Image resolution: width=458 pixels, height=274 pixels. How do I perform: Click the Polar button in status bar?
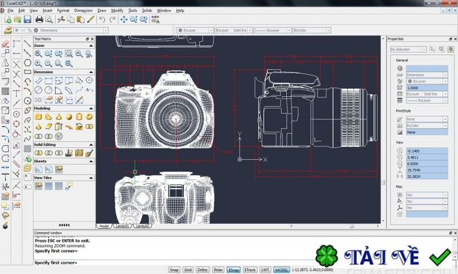tap(218, 269)
